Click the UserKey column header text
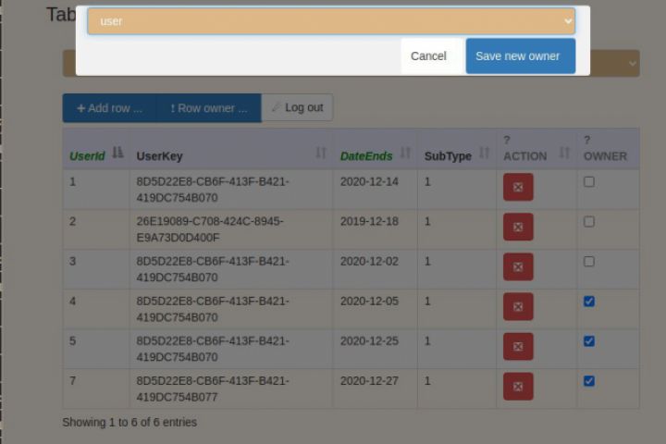 coord(159,156)
